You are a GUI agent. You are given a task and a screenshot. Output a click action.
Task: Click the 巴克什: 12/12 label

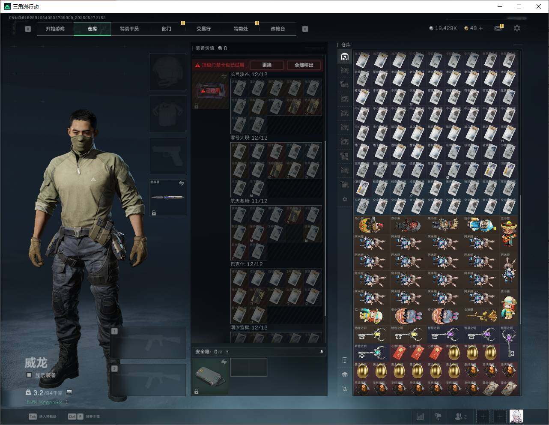click(x=247, y=264)
